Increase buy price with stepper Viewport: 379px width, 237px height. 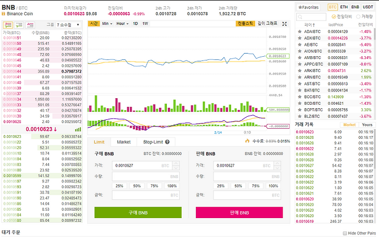click(176, 163)
